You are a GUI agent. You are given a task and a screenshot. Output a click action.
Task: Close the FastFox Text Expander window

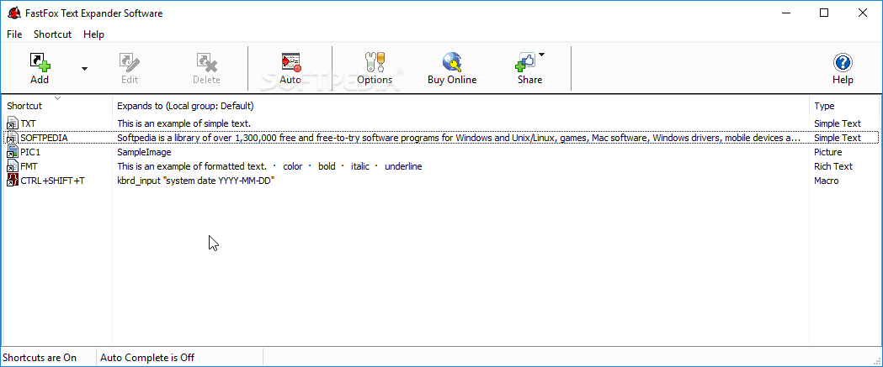(x=862, y=13)
